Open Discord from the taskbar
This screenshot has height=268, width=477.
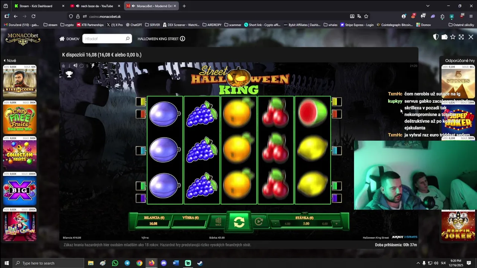coord(164,263)
